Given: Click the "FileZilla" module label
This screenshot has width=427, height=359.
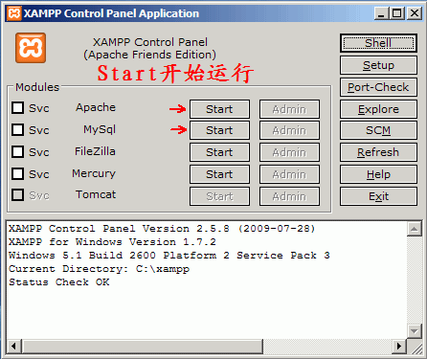Looking at the screenshot, I should click(x=95, y=151).
